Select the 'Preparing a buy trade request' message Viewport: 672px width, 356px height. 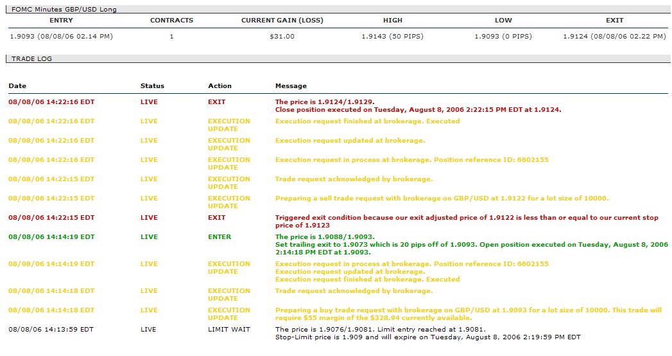pyautogui.click(x=469, y=314)
